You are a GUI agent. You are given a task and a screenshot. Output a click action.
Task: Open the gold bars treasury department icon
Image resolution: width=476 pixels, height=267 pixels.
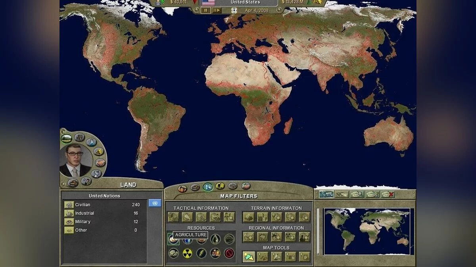(x=99, y=152)
